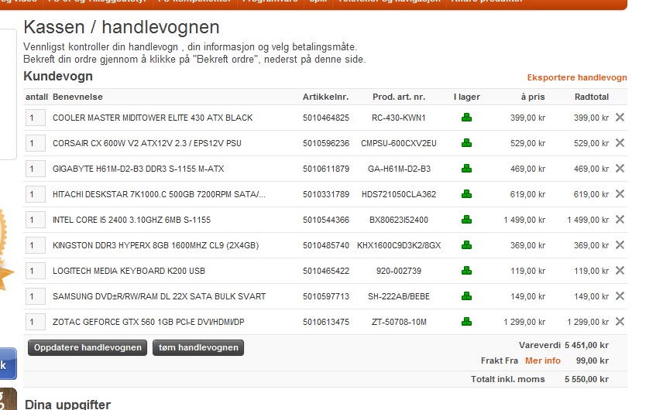Remove Hitachi Deskstar hard drive row

pos(620,194)
